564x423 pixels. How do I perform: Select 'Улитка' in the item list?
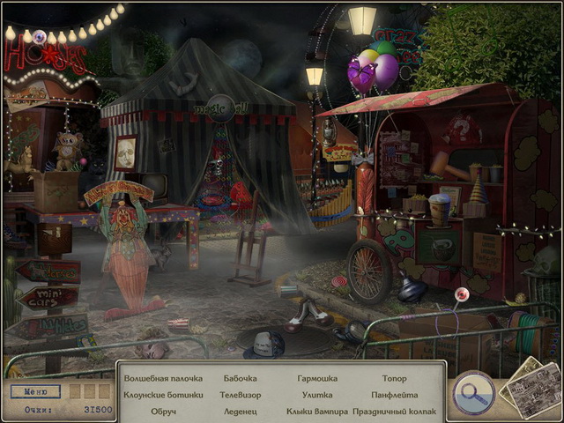coord(317,395)
